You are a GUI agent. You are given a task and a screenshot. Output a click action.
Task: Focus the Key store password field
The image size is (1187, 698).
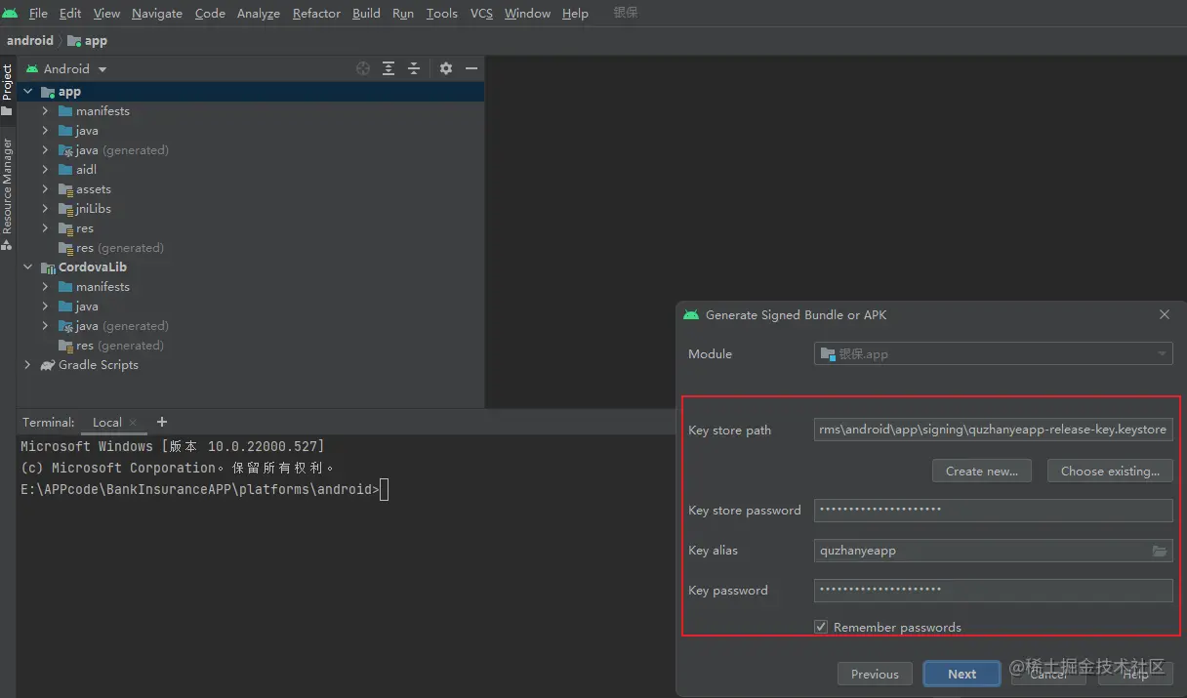pyautogui.click(x=994, y=510)
